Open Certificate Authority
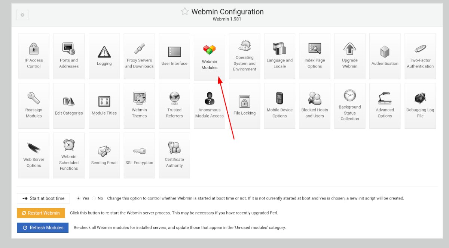This screenshot has width=449, height=248. 174,155
